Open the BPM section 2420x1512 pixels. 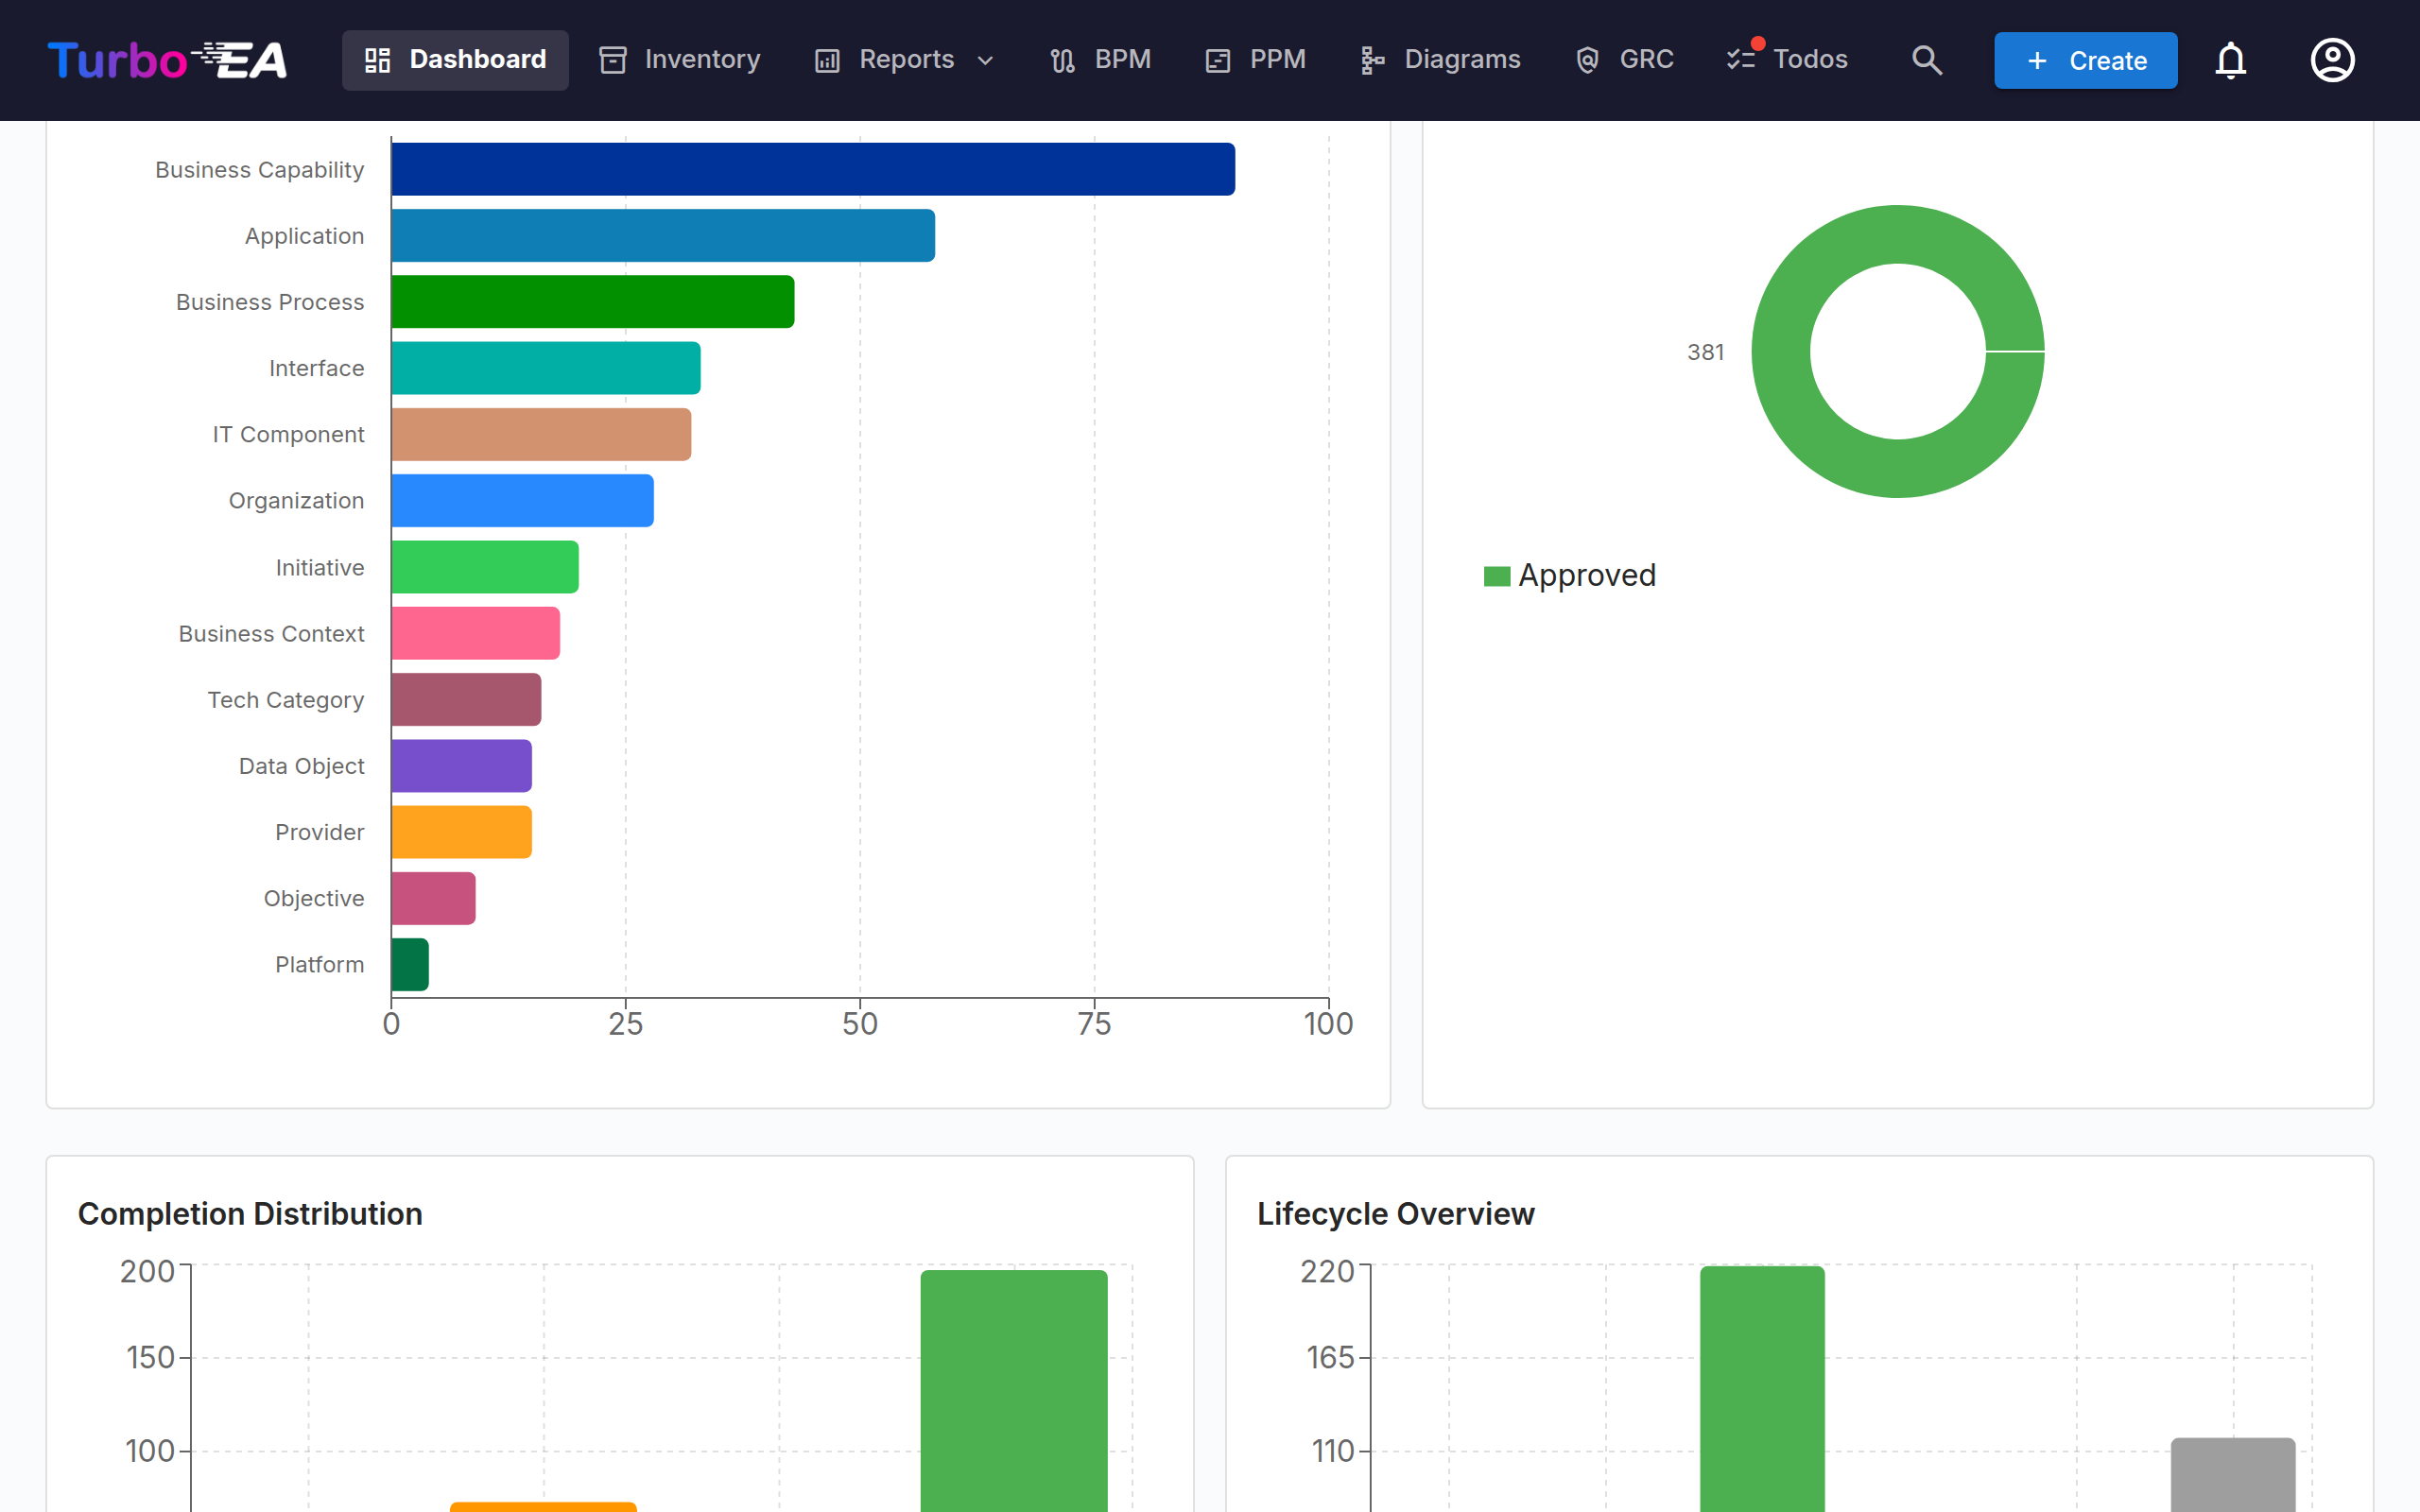pos(1100,60)
